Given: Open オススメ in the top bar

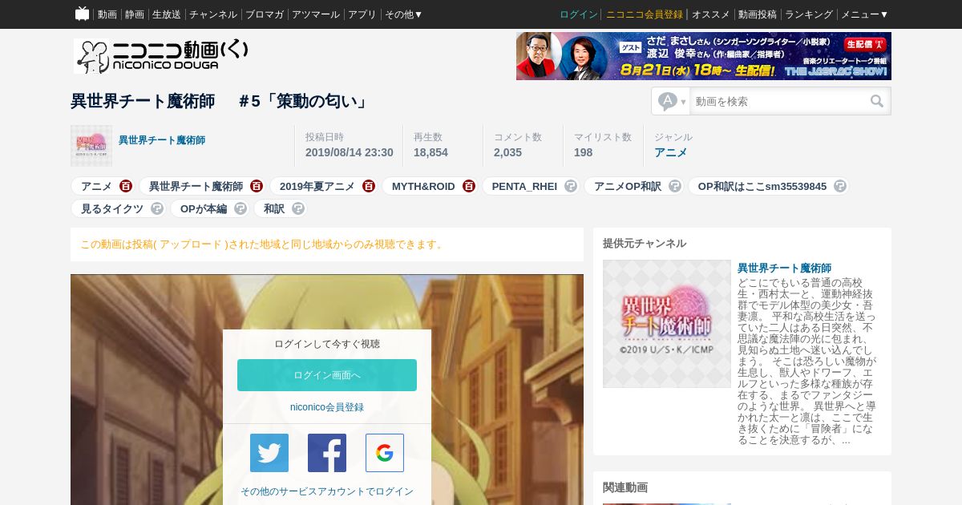Looking at the screenshot, I should pos(711,14).
